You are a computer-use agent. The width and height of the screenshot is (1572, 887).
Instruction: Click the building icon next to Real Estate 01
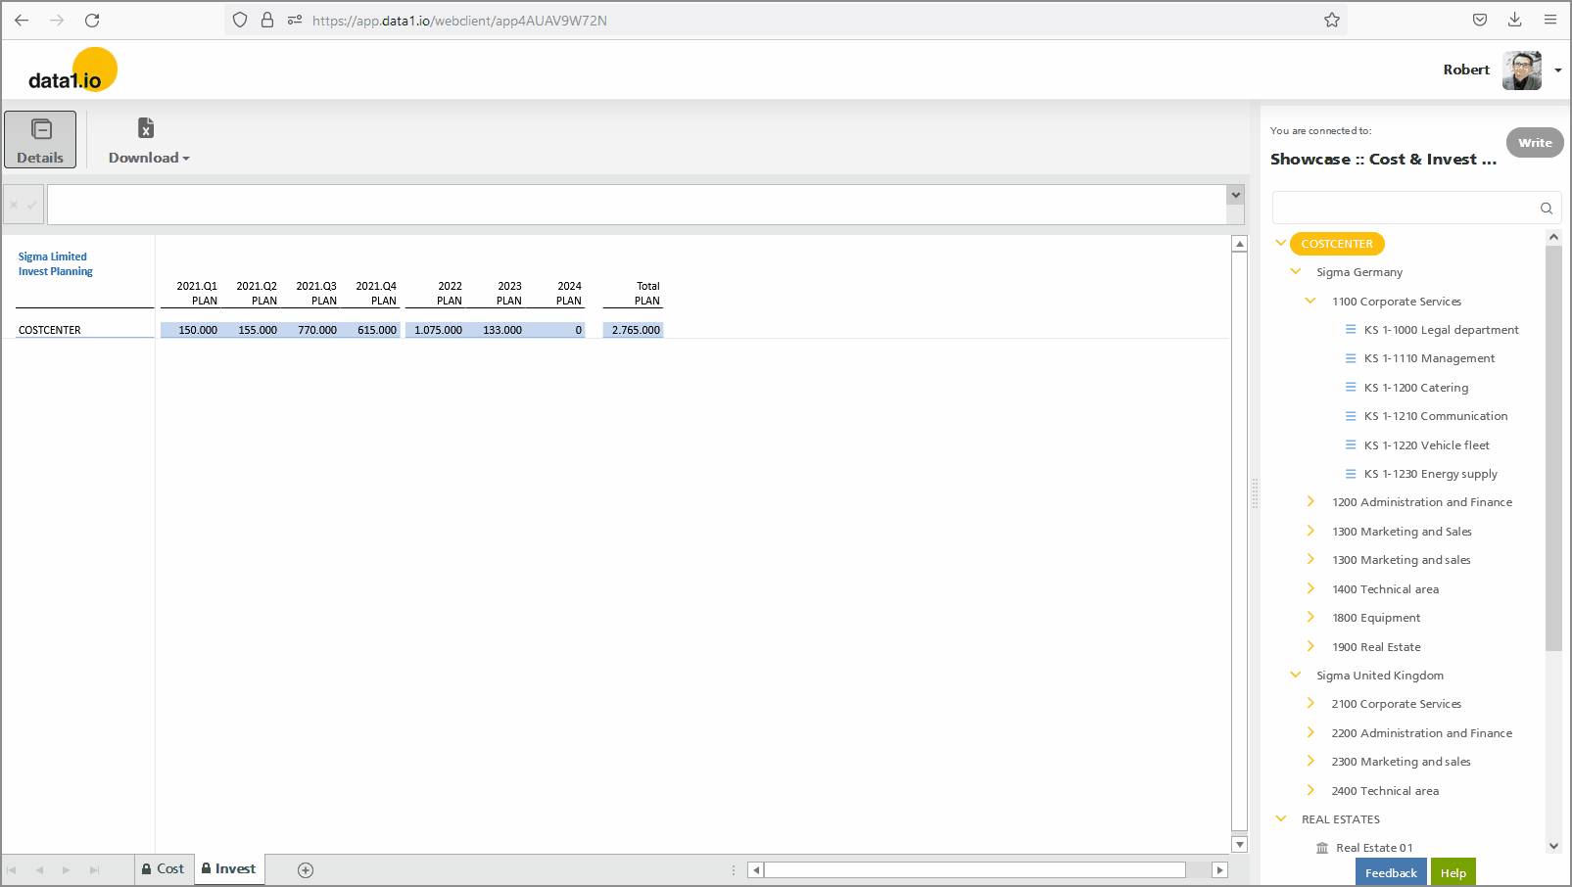tap(1322, 847)
